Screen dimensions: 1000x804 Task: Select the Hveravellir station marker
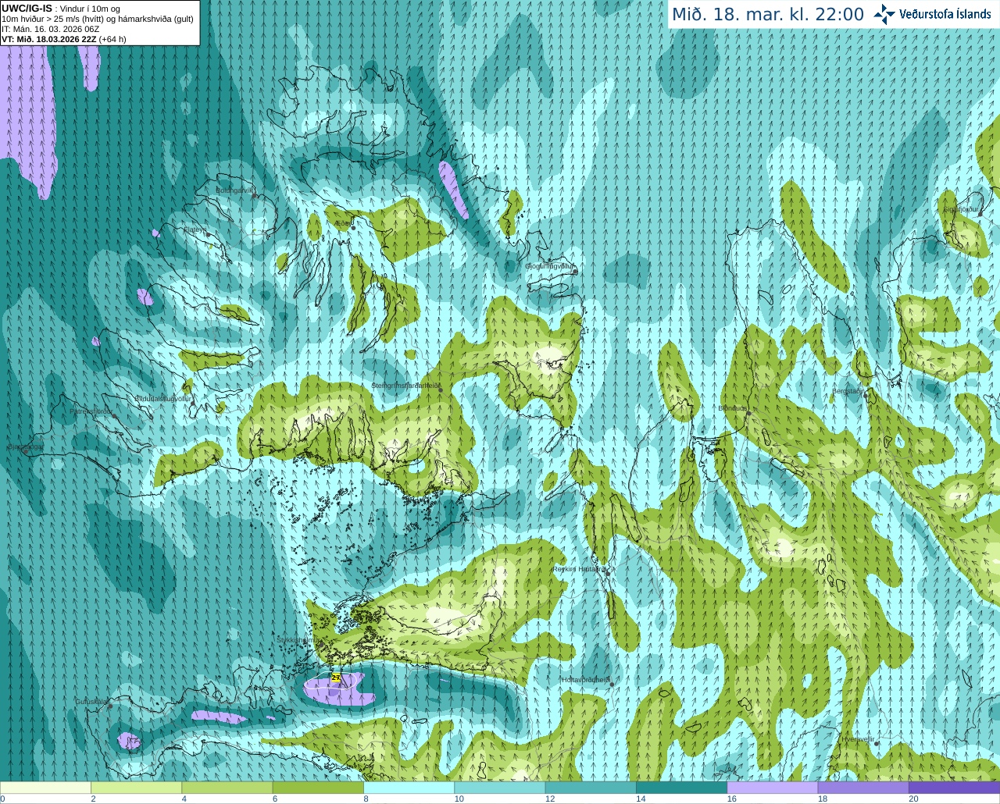click(x=877, y=743)
